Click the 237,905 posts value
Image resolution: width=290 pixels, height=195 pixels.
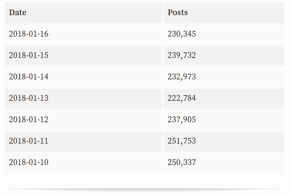[181, 120]
